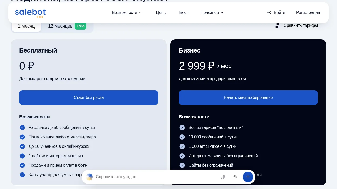Click the Старт без риска button
Image resolution: width=337 pixels, height=189 pixels.
(x=89, y=98)
